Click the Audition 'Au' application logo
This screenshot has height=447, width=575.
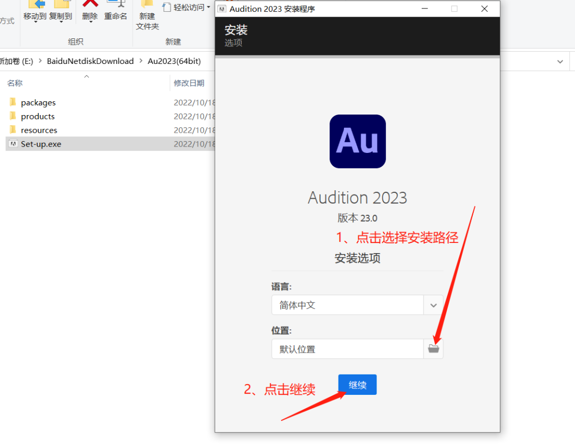click(x=357, y=141)
